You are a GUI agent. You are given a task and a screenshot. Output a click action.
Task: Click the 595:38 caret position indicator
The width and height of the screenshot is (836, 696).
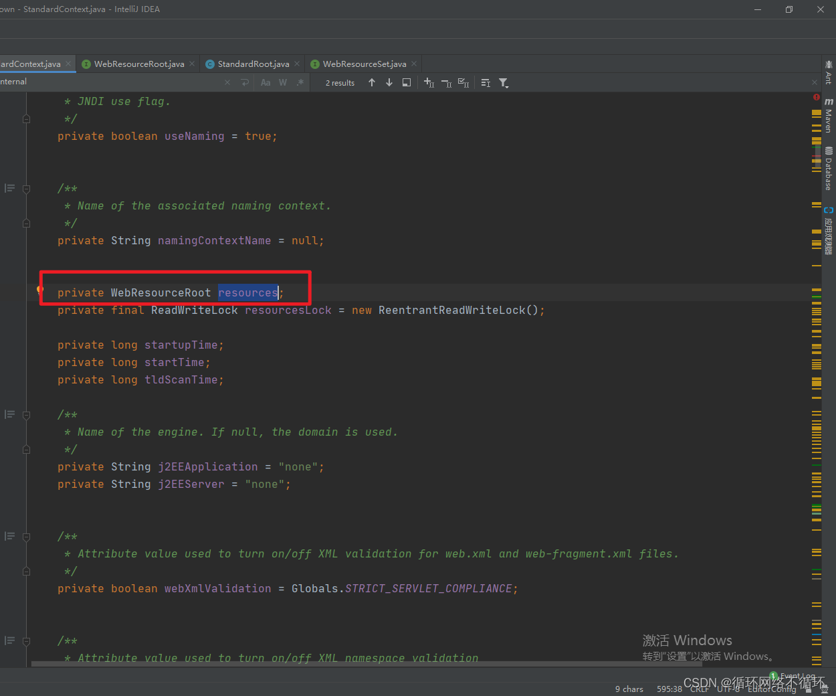point(669,689)
